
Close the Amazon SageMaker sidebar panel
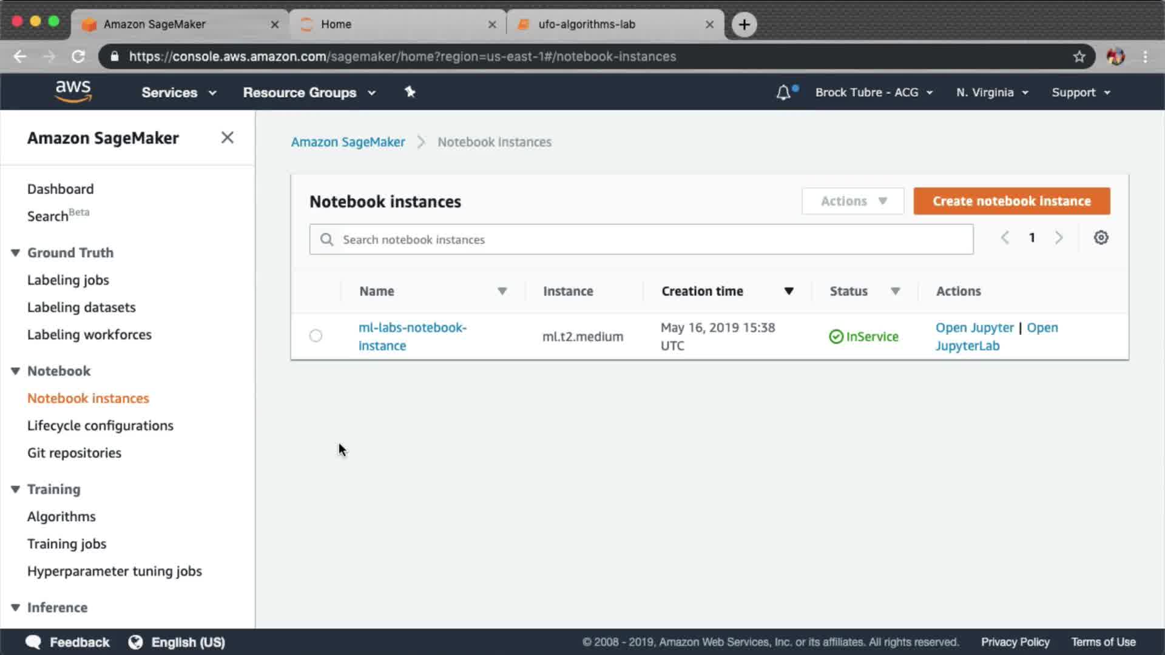pyautogui.click(x=227, y=138)
